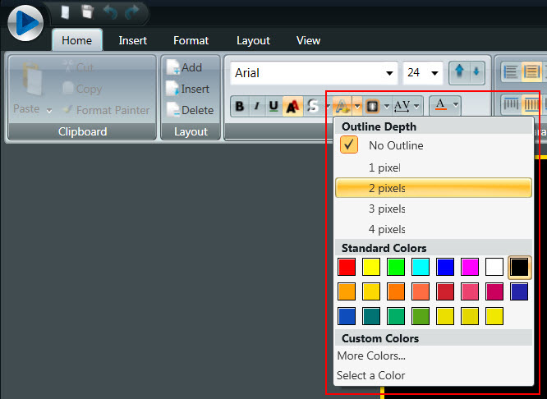Click Select a Color option
Screen dimensions: 547x399
371,375
